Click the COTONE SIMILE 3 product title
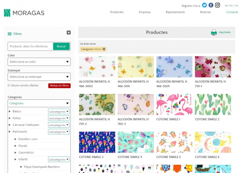 pos(91,157)
